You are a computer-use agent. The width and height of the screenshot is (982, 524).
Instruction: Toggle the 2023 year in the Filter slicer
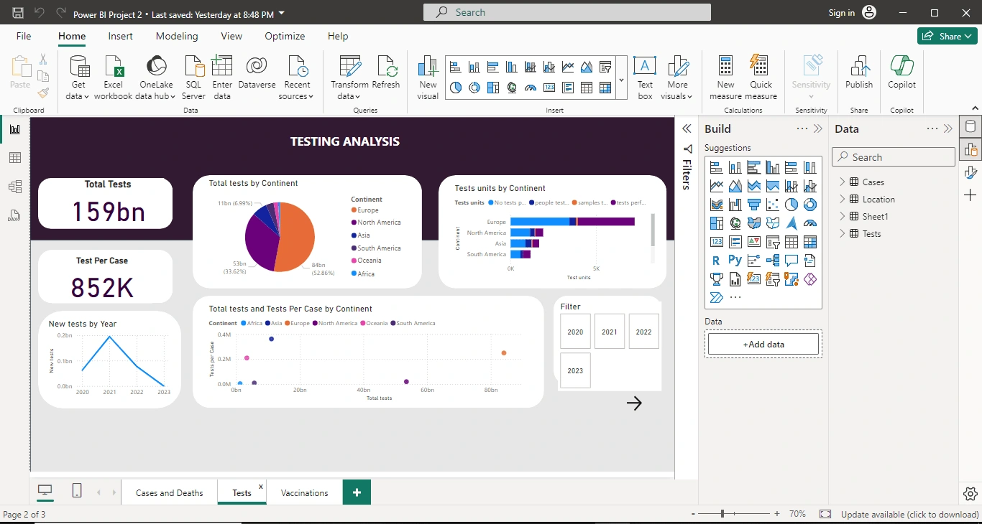click(x=575, y=370)
